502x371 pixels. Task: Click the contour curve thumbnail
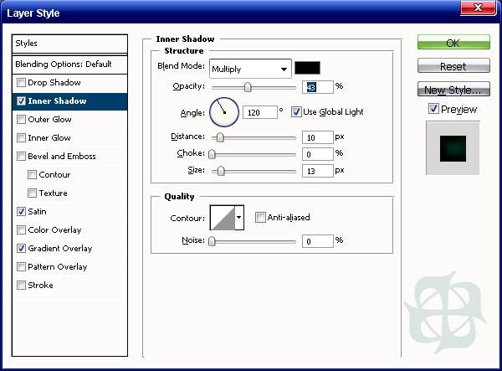point(223,218)
